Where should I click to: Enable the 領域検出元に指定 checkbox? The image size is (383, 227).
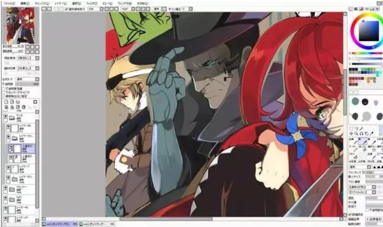[x=4, y=96]
